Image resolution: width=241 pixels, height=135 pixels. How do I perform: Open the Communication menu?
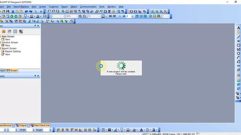[x=88, y=7]
